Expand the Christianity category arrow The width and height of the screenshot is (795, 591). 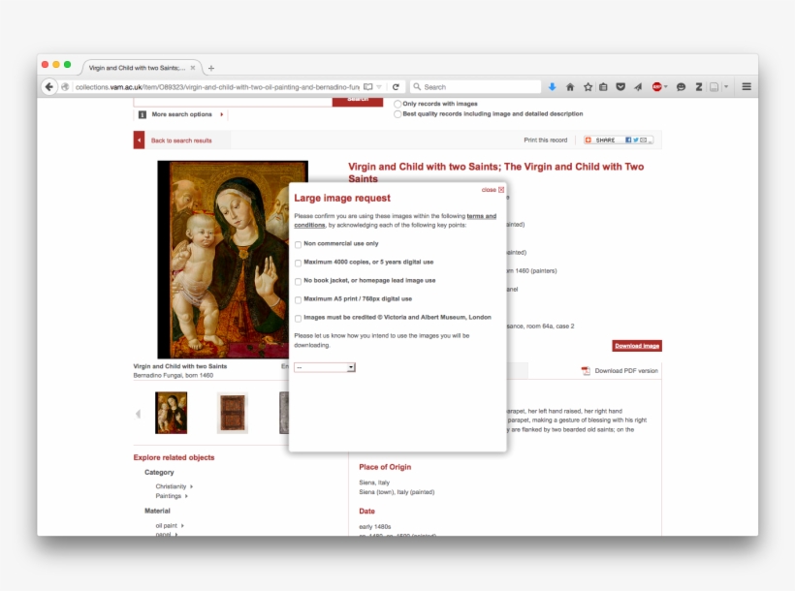coord(192,486)
